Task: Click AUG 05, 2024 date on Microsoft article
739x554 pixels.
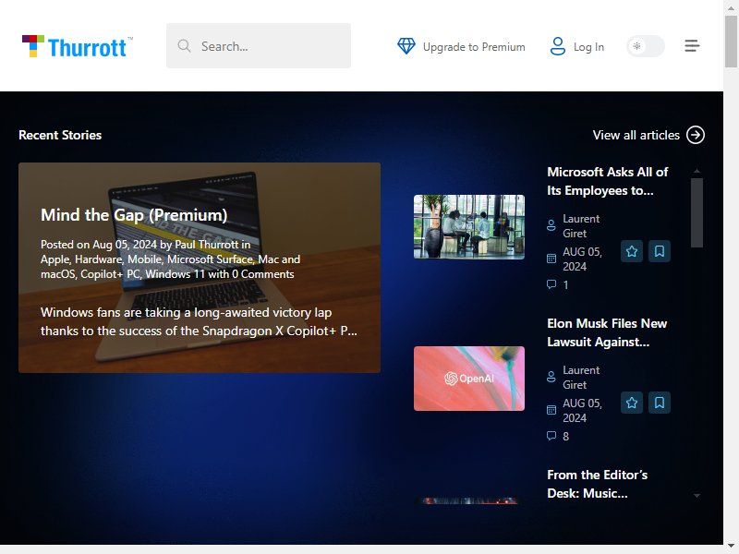Action: [582, 259]
